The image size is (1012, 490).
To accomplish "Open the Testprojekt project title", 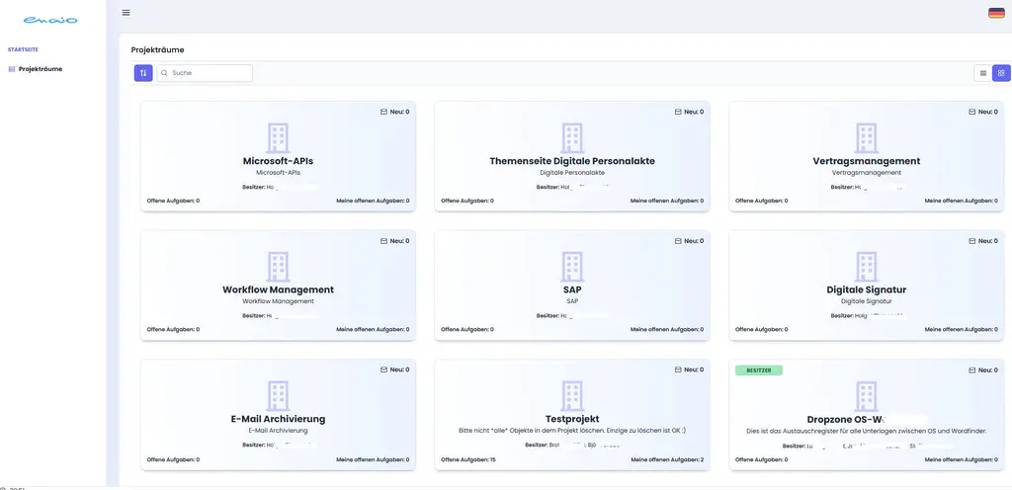I will coord(572,419).
